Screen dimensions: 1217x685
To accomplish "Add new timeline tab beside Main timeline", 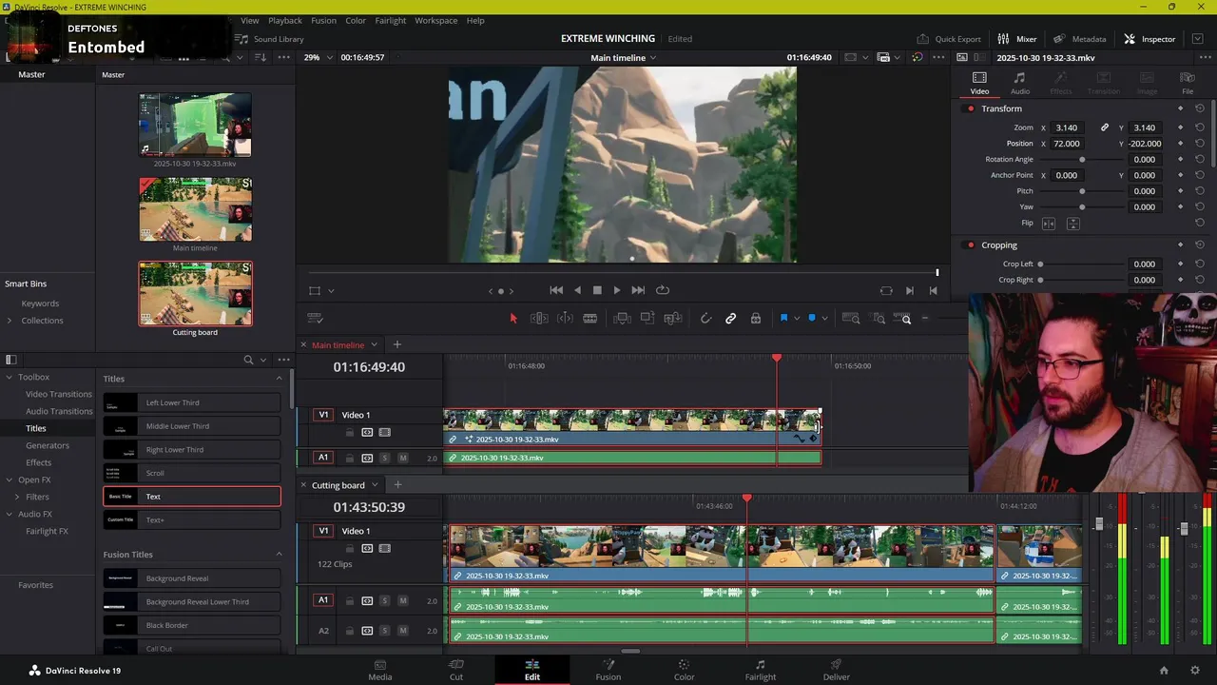I will pos(397,344).
